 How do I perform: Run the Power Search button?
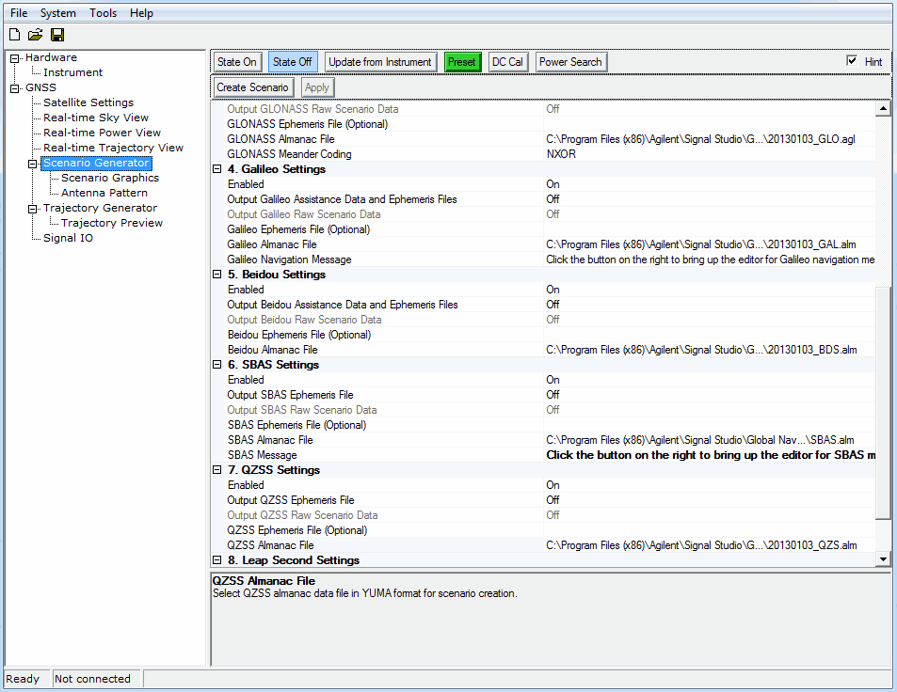(x=570, y=62)
